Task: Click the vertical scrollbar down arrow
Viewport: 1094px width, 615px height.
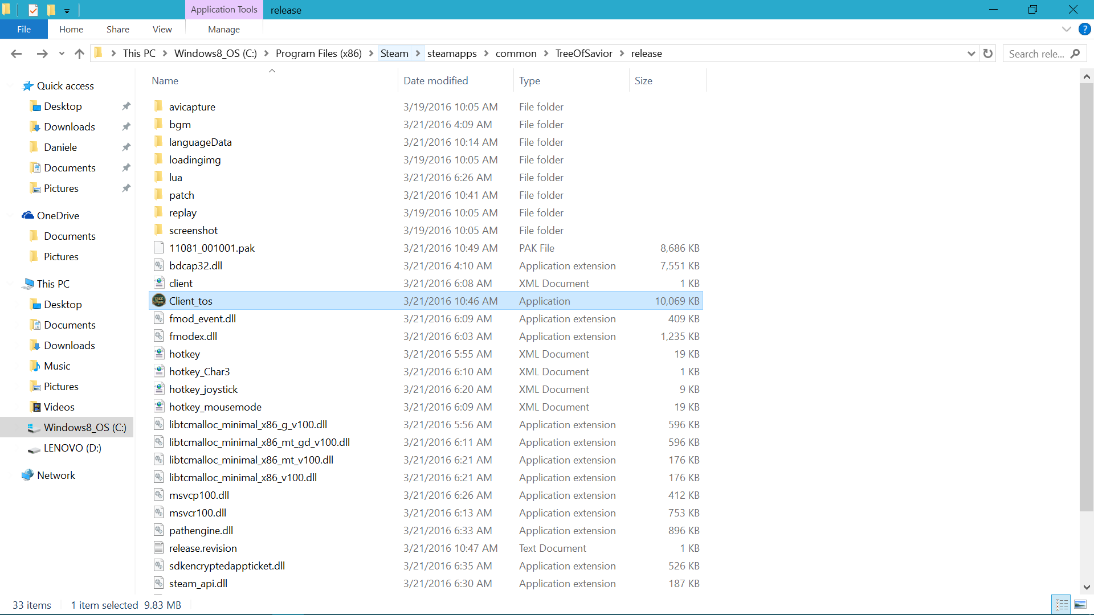Action: 1086,587
